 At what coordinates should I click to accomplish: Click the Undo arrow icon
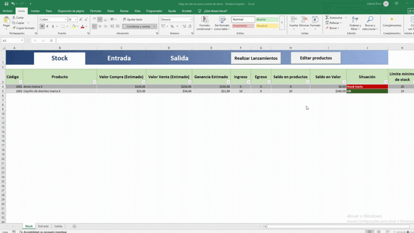13,4
